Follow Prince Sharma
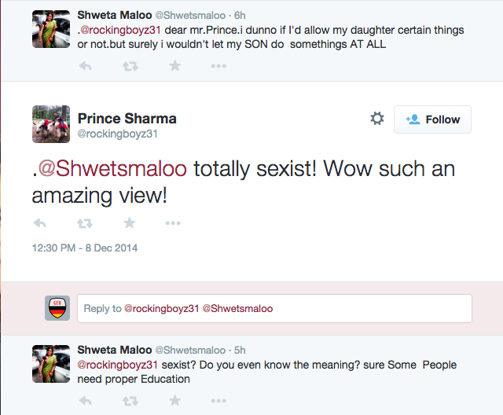Image resolution: width=503 pixels, height=415 pixels. point(432,119)
